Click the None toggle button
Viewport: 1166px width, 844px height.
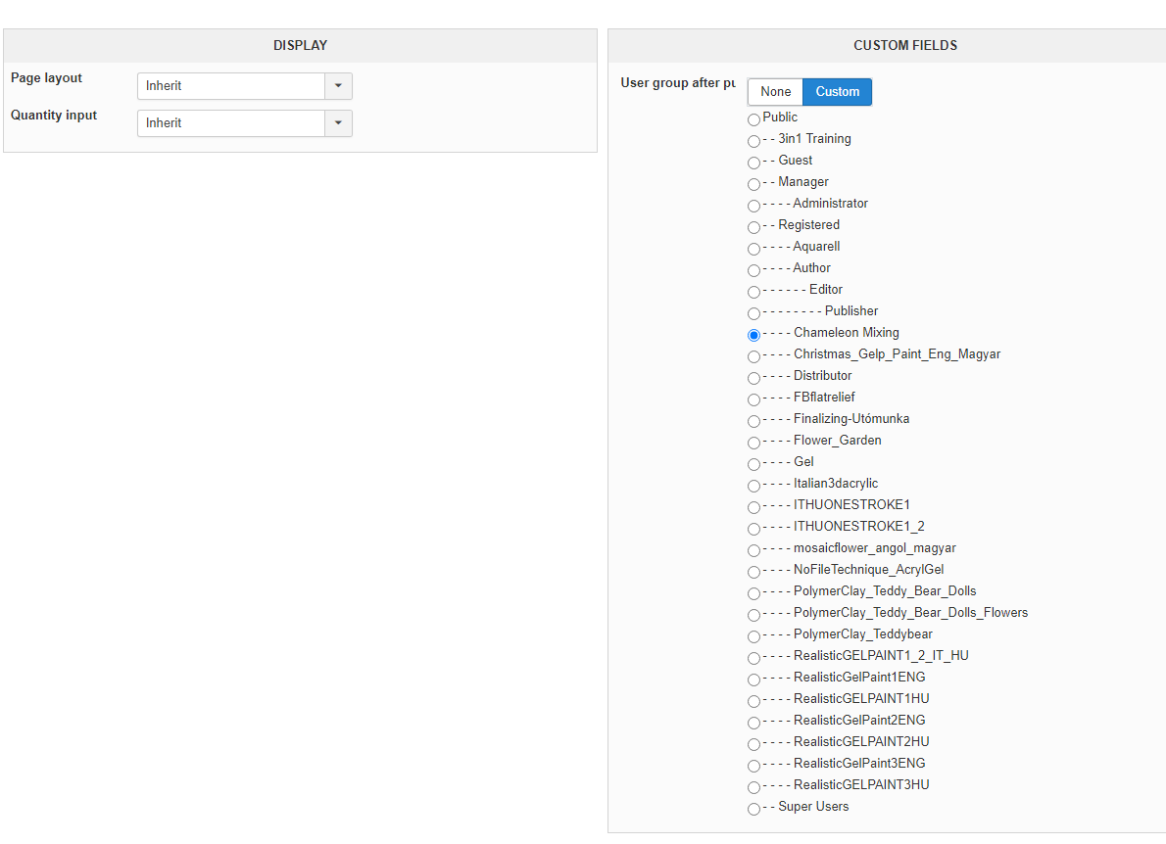click(775, 92)
